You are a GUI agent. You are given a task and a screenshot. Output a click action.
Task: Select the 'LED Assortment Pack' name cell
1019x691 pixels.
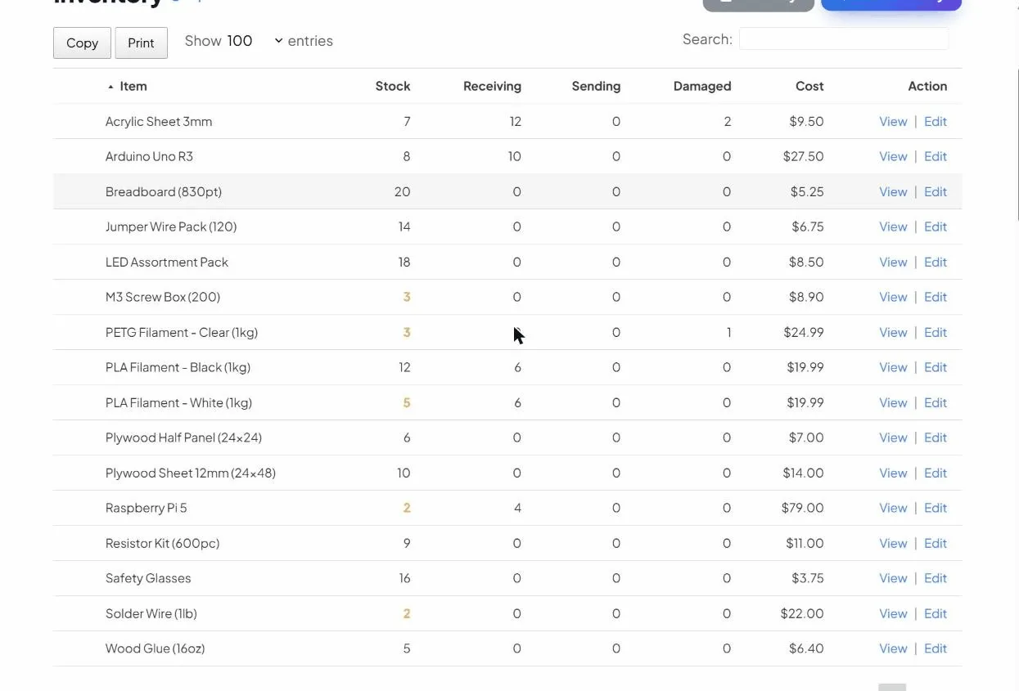click(x=167, y=262)
